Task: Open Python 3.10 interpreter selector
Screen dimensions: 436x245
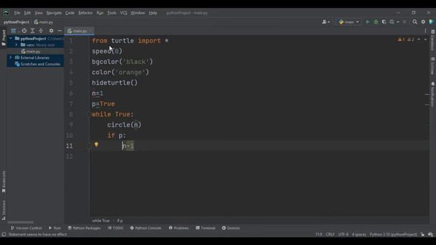Action: (x=393, y=234)
